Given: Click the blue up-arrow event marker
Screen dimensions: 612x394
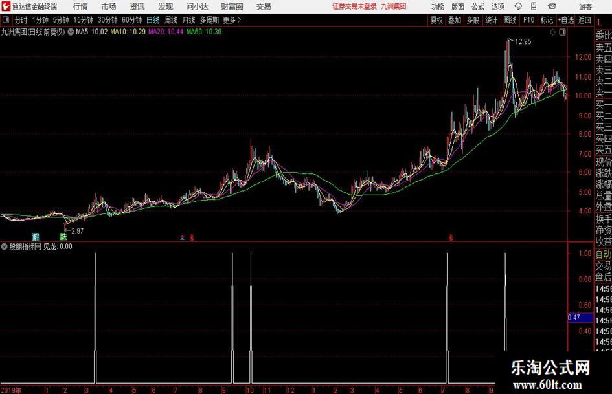Looking at the screenshot, I should pyautogui.click(x=182, y=237).
